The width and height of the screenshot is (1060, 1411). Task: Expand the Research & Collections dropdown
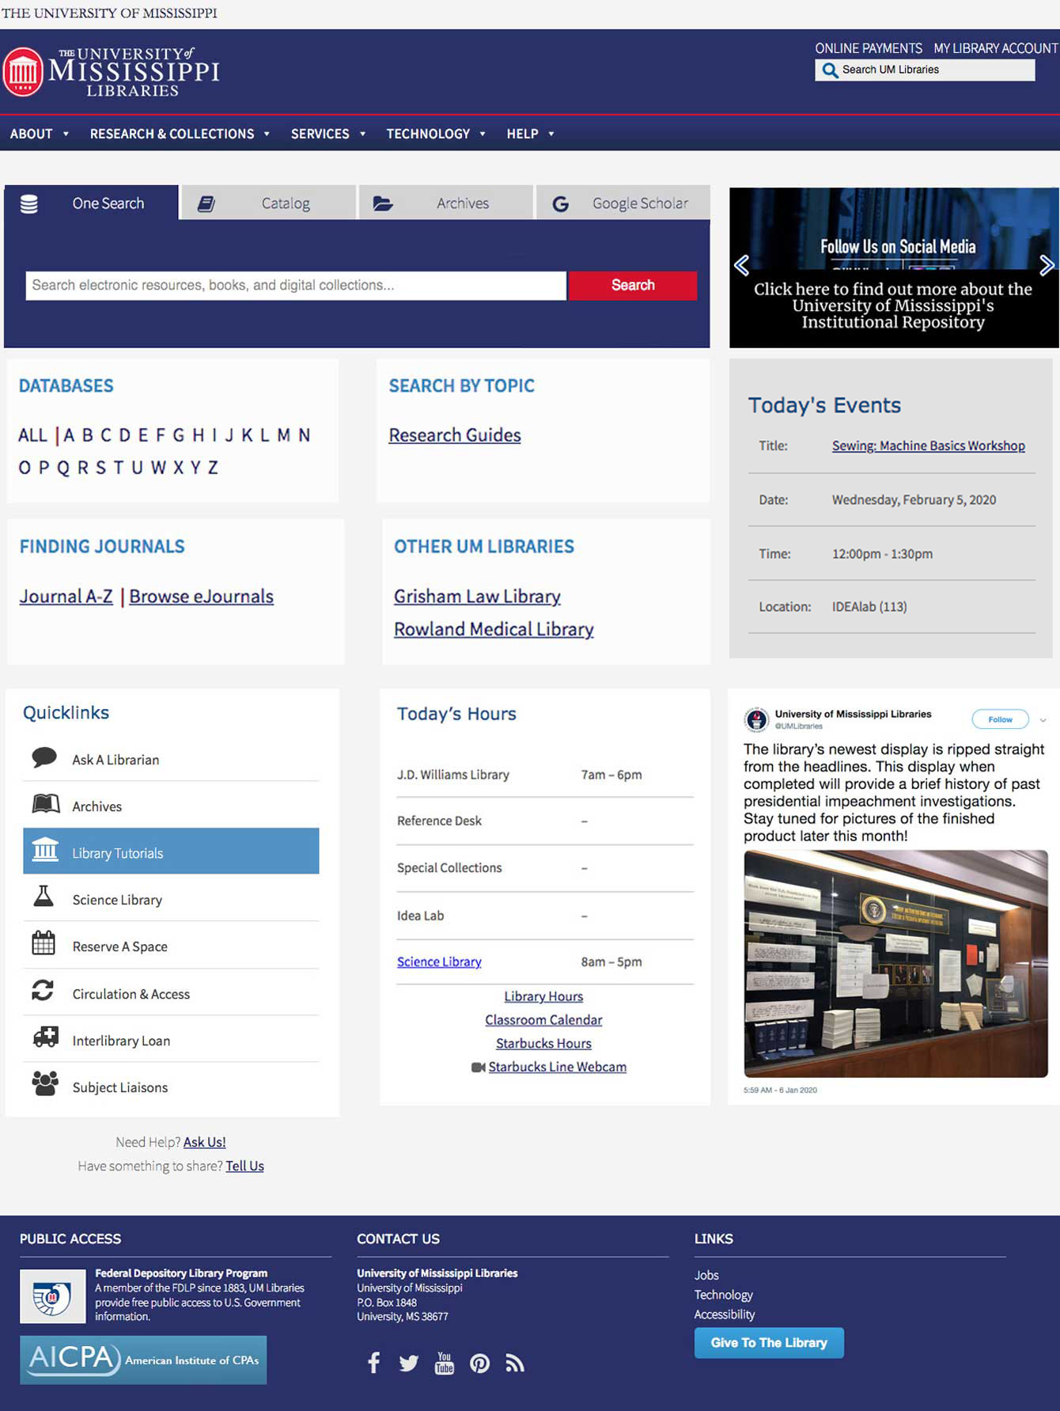(x=180, y=134)
